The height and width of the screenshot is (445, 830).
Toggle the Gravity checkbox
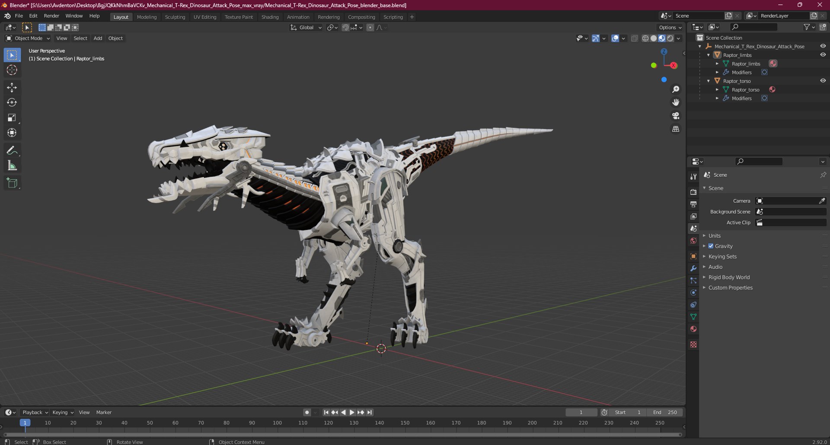click(711, 246)
